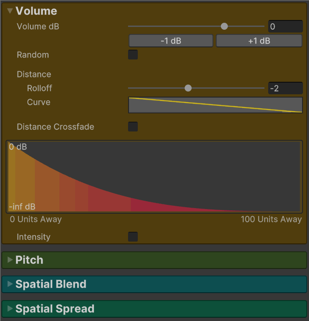
Task: Enable the Random checkbox
Action: [133, 55]
